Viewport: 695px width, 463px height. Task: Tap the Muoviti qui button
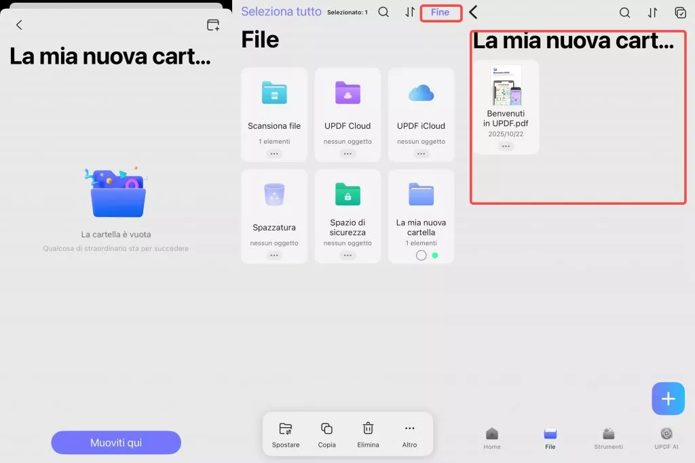[115, 442]
